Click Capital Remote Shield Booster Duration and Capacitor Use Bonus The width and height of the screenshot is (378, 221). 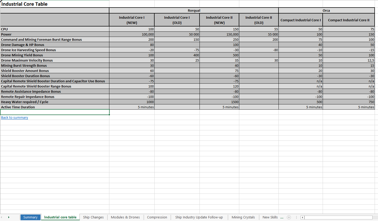pyautogui.click(x=55, y=81)
